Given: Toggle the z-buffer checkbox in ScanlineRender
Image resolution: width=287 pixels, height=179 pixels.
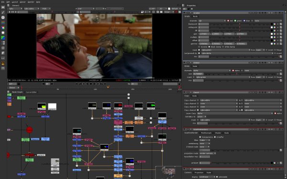Looking at the screenshot, I should pyautogui.click(x=215, y=137).
